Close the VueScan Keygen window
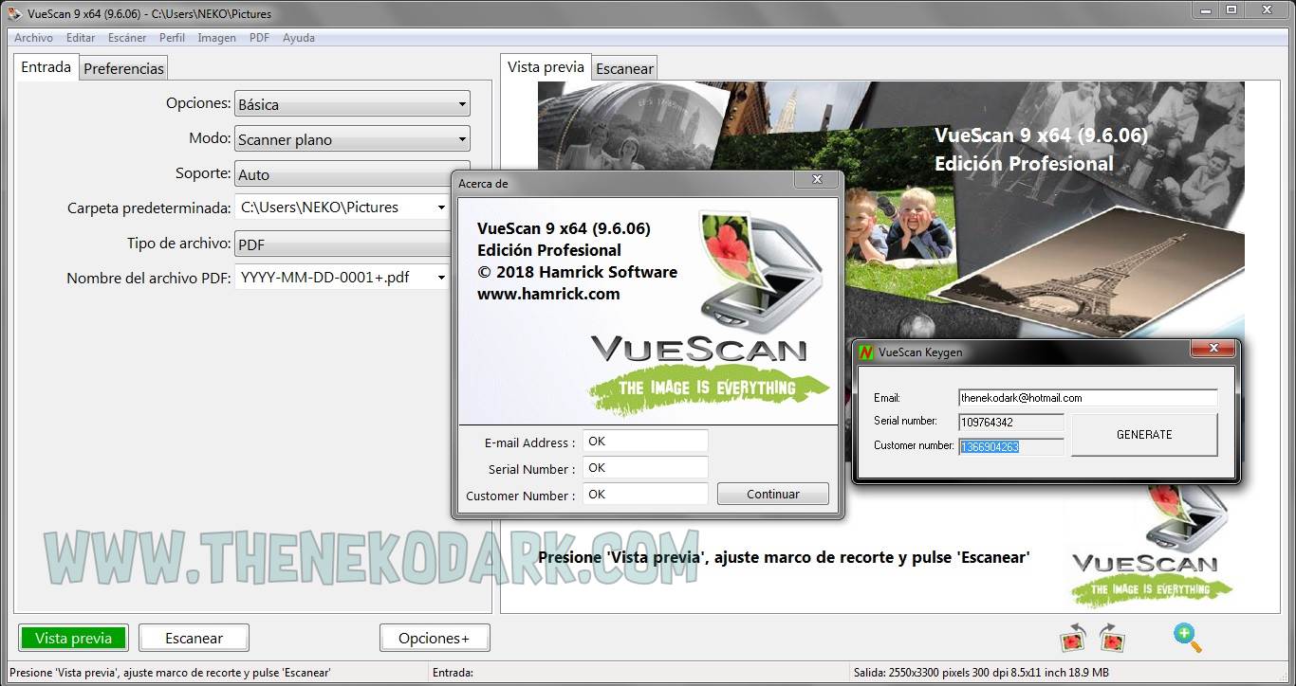Viewport: 1296px width, 686px height. pyautogui.click(x=1213, y=350)
